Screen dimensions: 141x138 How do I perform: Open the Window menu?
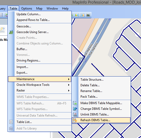point(52,9)
